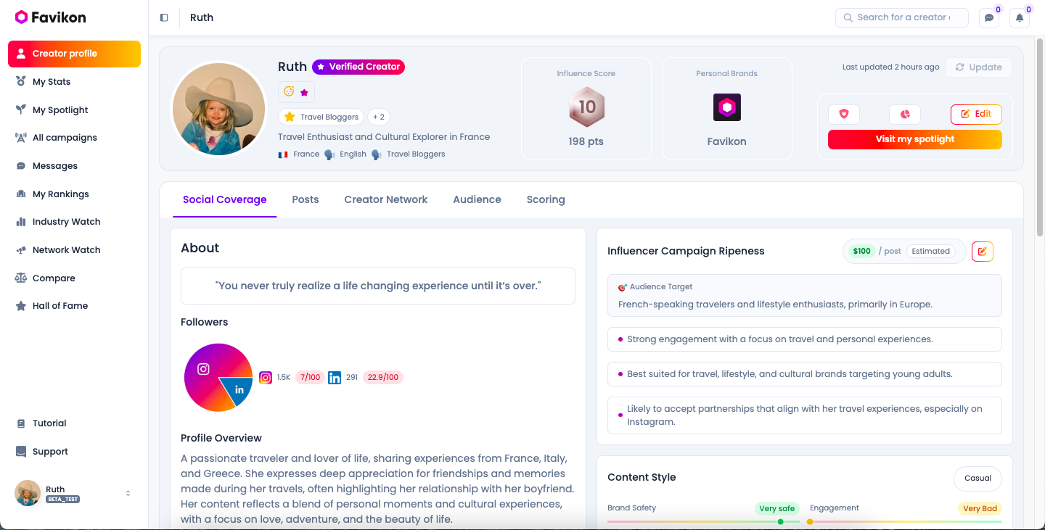
Task: Click the LinkedIn icon beside 291 followers
Action: pos(335,377)
